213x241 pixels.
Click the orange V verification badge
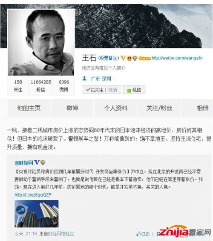[123, 58]
